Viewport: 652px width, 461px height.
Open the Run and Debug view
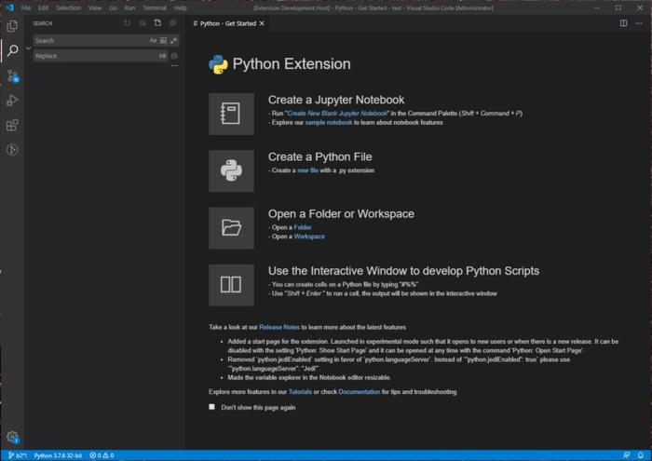click(12, 101)
